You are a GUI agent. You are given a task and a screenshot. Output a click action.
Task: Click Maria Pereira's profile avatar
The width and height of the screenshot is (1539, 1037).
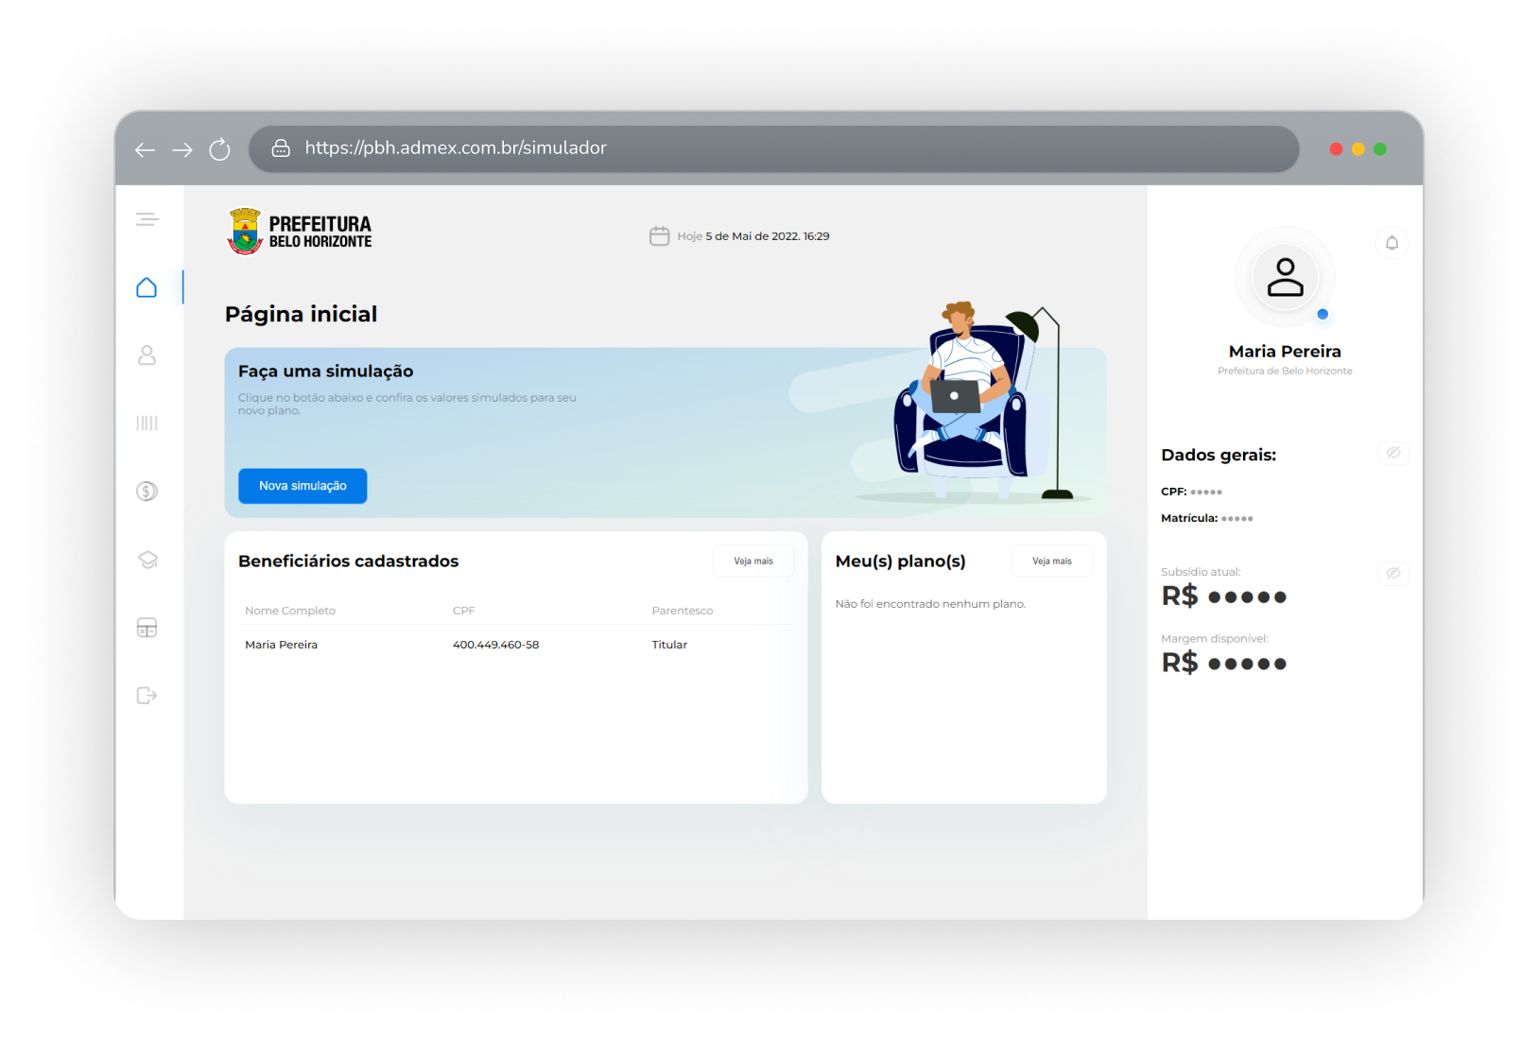(1285, 277)
